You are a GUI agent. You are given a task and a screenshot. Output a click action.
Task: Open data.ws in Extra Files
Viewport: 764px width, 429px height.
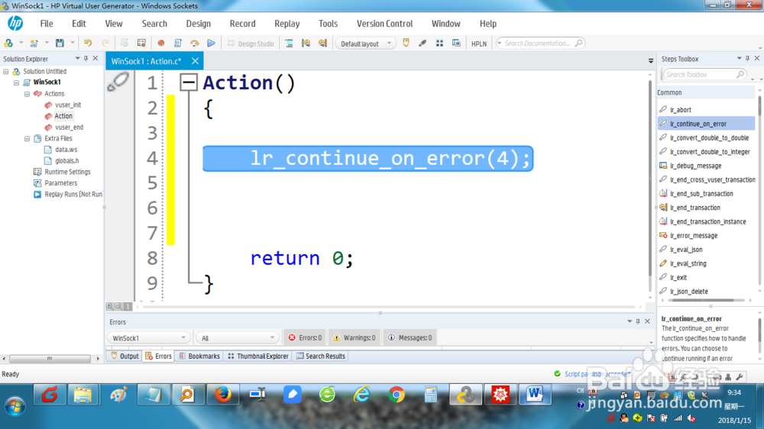[66, 150]
